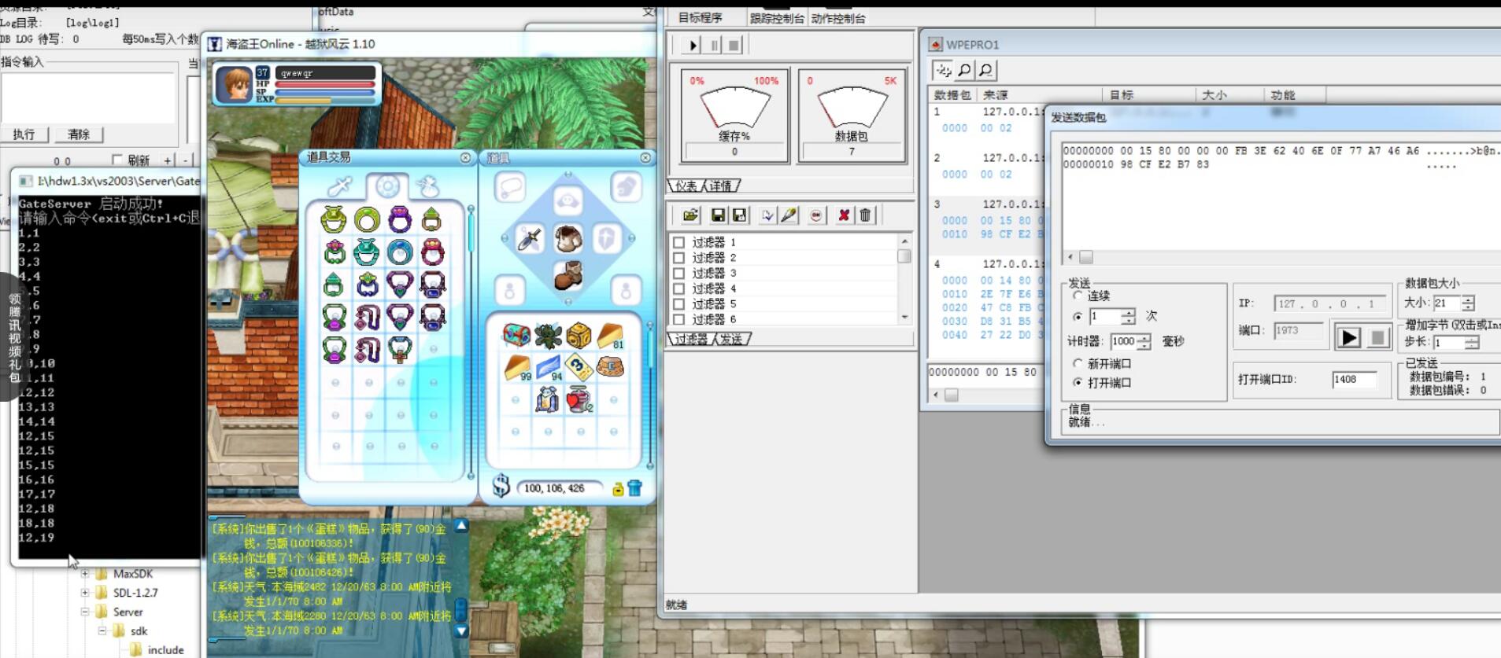The width and height of the screenshot is (1501, 658).
Task: Select the cake stack showing 81
Action: click(x=611, y=335)
